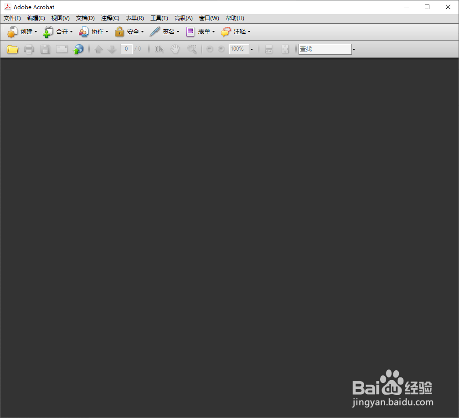This screenshot has height=418, width=459.
Task: Expand the 安全 dropdown arrow
Action: [142, 31]
